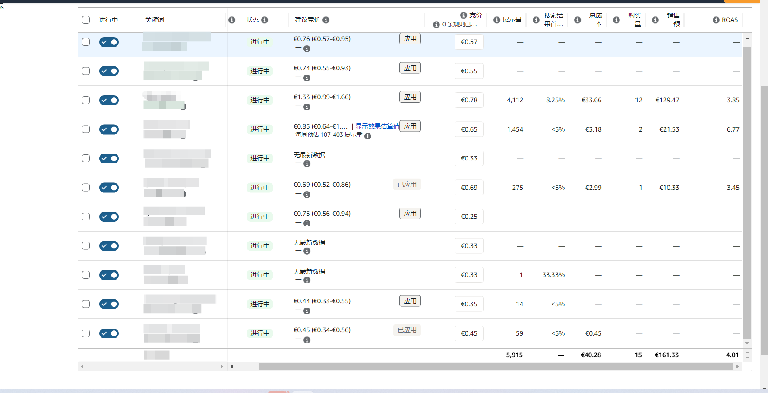Click info icon beside 0 条规则已… text
768x393 pixels.
(436, 25)
